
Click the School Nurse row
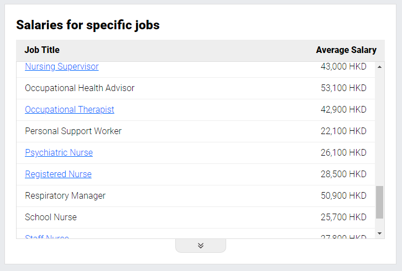(196, 217)
